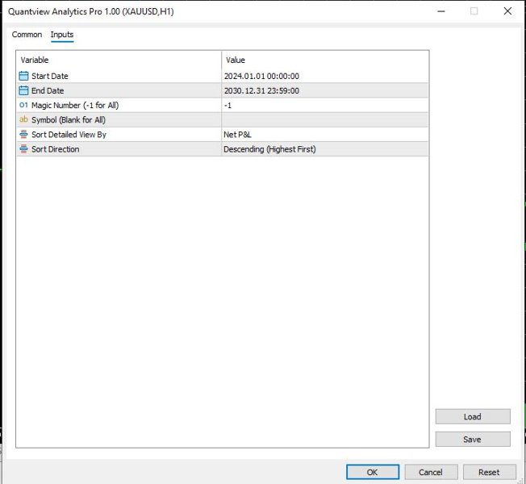Select the End Date variable label

click(48, 90)
